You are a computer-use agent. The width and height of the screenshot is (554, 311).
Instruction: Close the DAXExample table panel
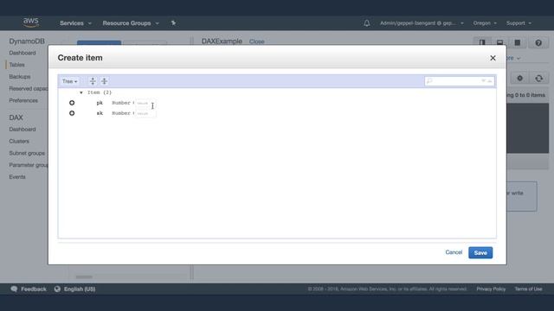pyautogui.click(x=256, y=41)
